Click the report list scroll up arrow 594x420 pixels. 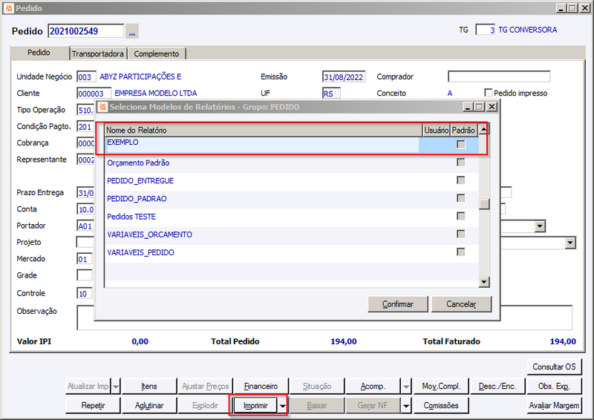pos(484,130)
